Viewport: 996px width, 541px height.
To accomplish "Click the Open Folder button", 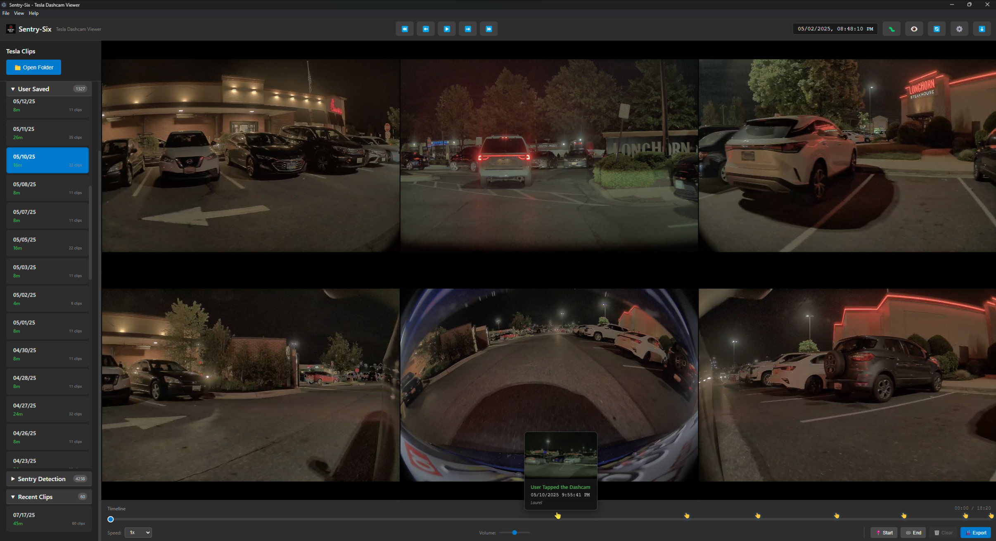I will 33,67.
